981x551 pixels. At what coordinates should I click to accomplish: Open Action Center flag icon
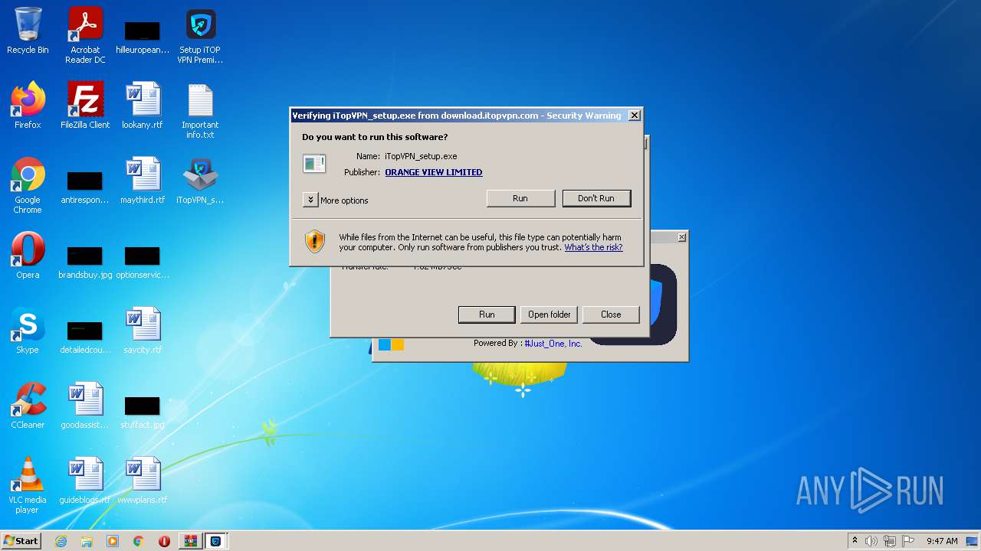[908, 541]
